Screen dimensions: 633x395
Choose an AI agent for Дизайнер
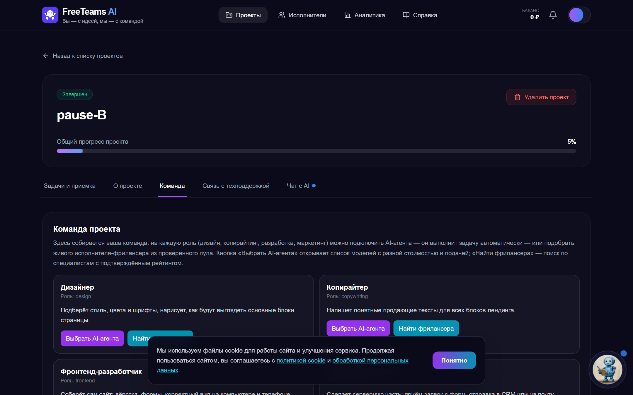(92, 339)
